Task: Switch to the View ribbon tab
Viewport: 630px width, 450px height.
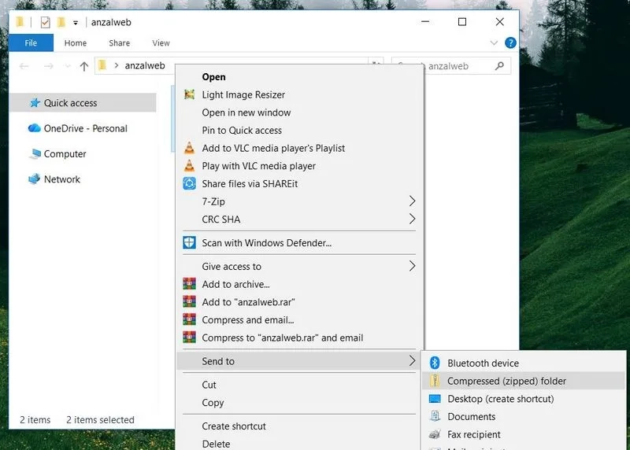Action: [x=161, y=43]
